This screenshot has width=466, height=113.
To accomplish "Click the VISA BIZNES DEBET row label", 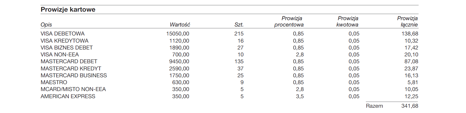I will tap(67, 48).
